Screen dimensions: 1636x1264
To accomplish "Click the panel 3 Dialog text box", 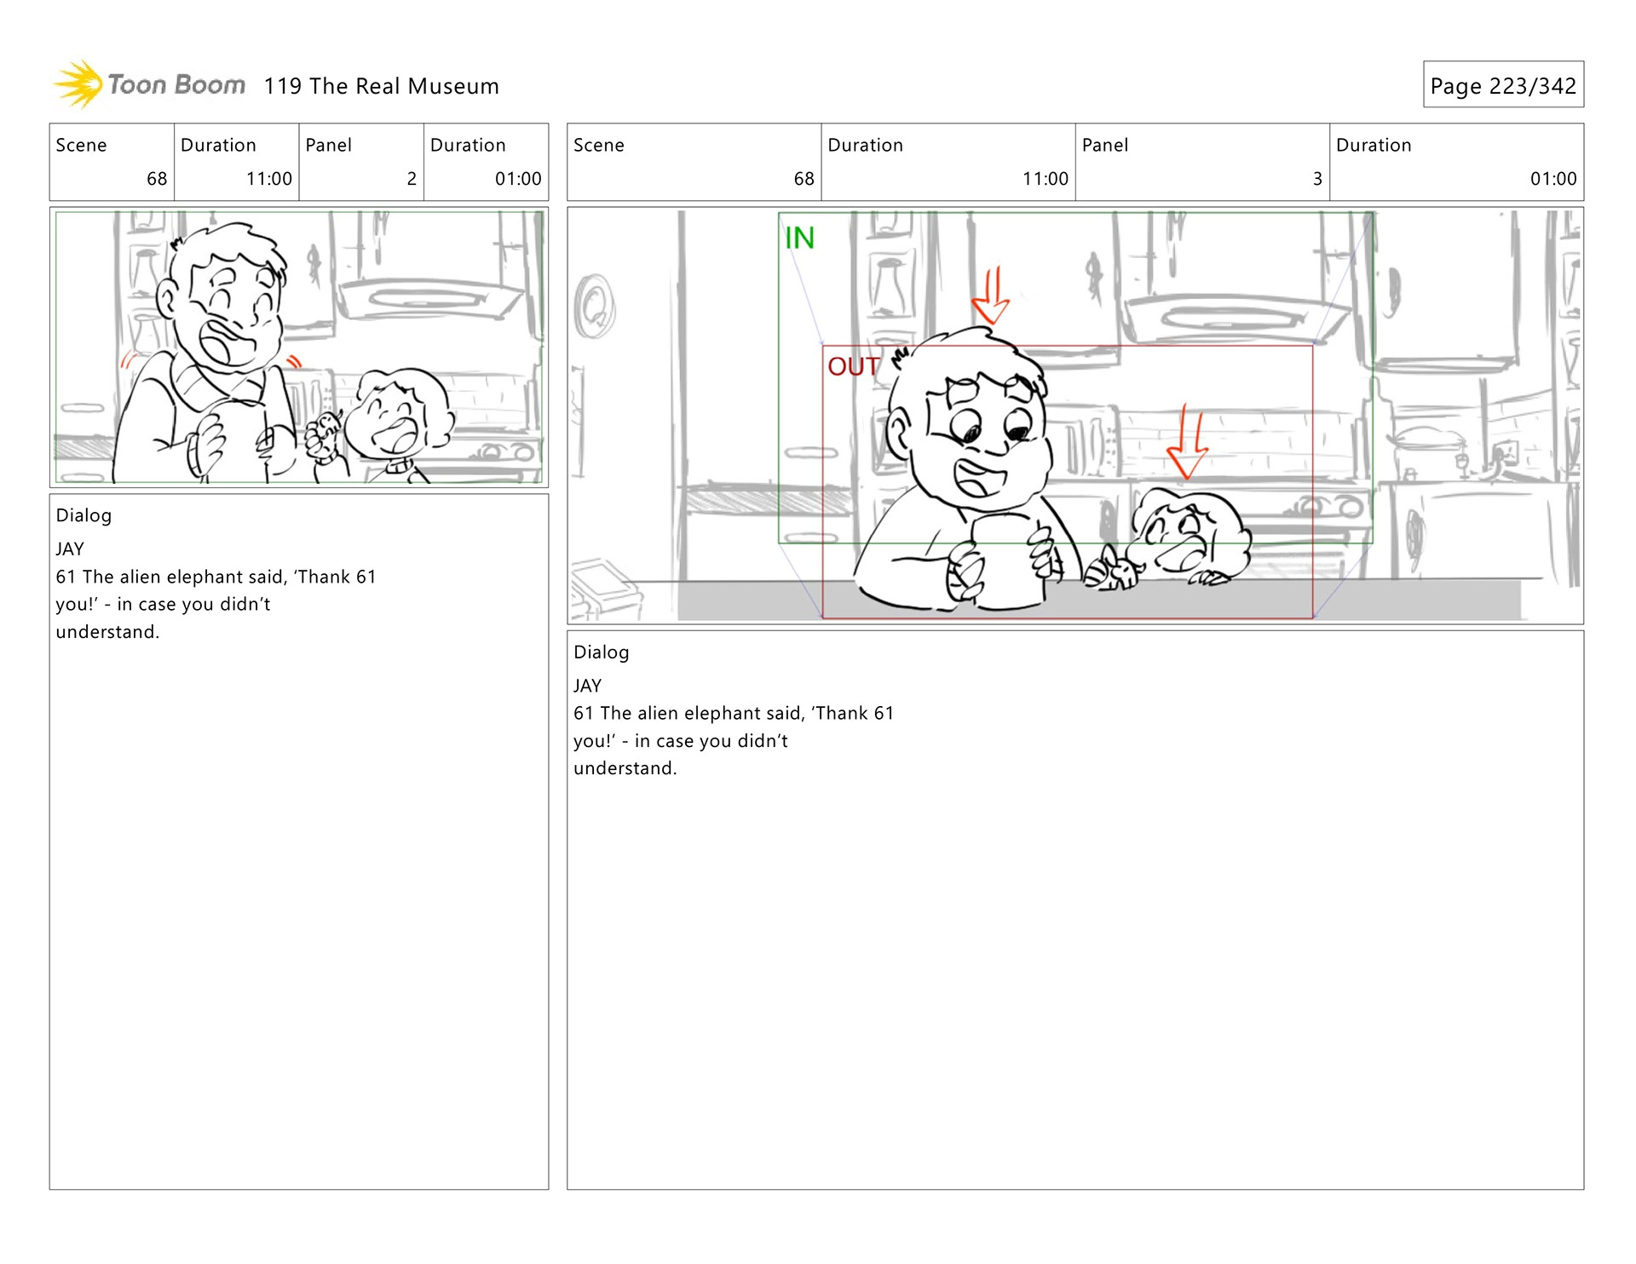I will [1074, 909].
